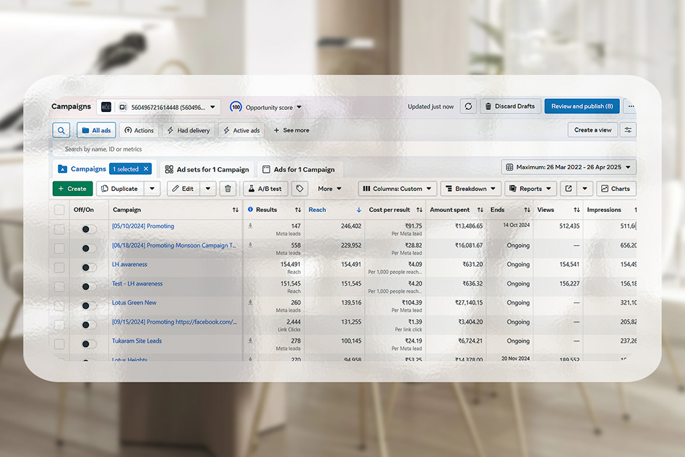685x457 pixels.
Task: Click the A/B test button
Action: (265, 189)
